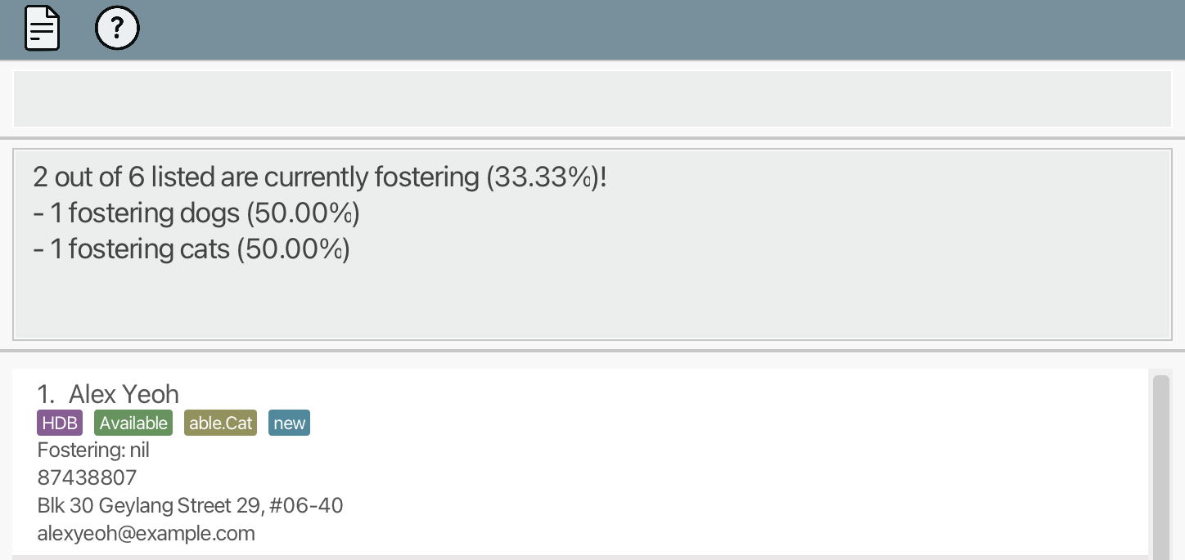Select the Alex Yeoh contact name

124,394
